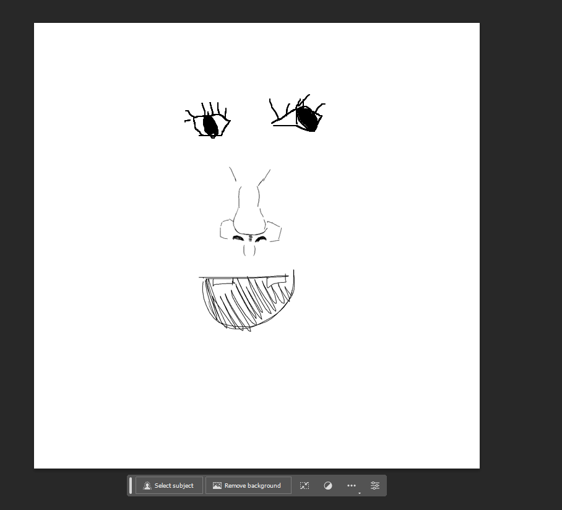The height and width of the screenshot is (510, 562).
Task: Open the Properties panel sliders icon
Action: (x=375, y=486)
